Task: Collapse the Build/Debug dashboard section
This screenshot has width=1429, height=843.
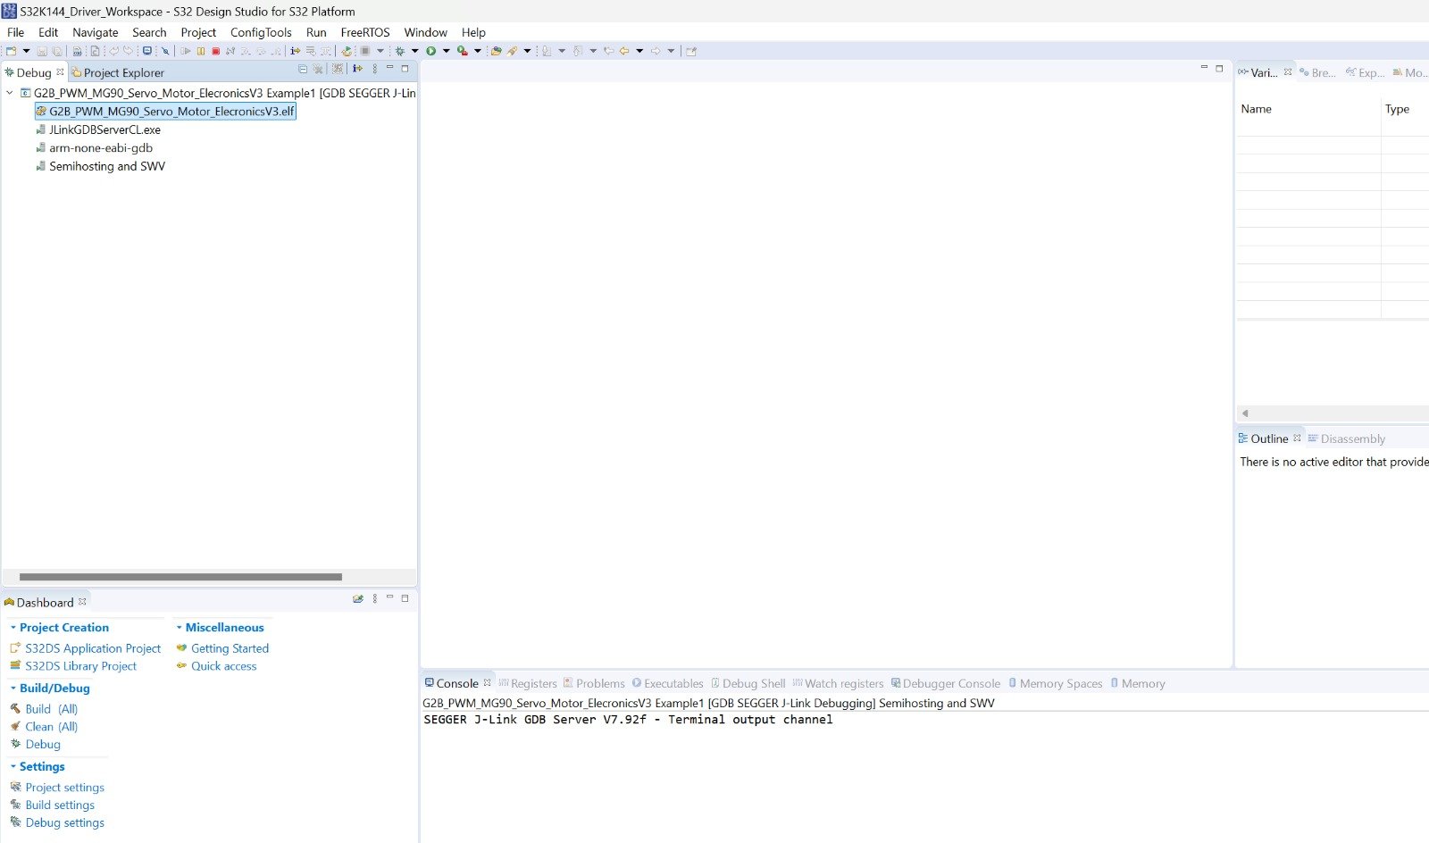Action: [x=13, y=689]
